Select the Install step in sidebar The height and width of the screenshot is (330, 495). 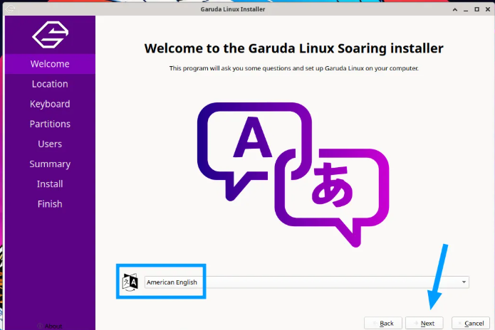50,184
